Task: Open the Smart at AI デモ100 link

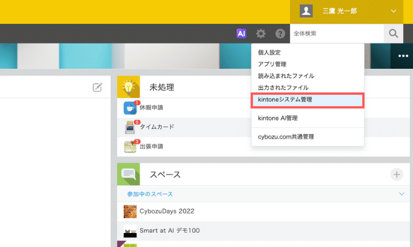Action: point(169,231)
